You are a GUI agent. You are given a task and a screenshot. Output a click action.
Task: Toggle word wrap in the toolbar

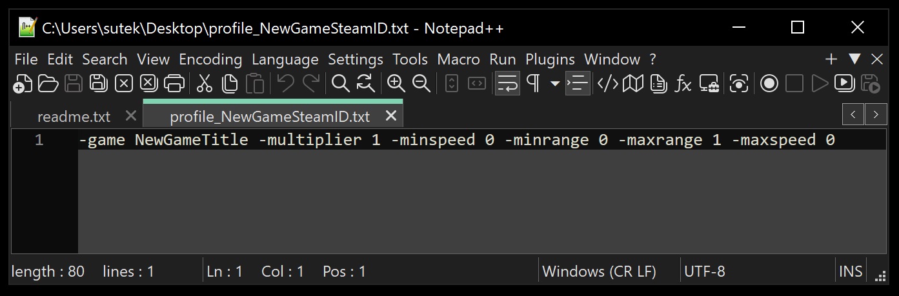coord(507,83)
